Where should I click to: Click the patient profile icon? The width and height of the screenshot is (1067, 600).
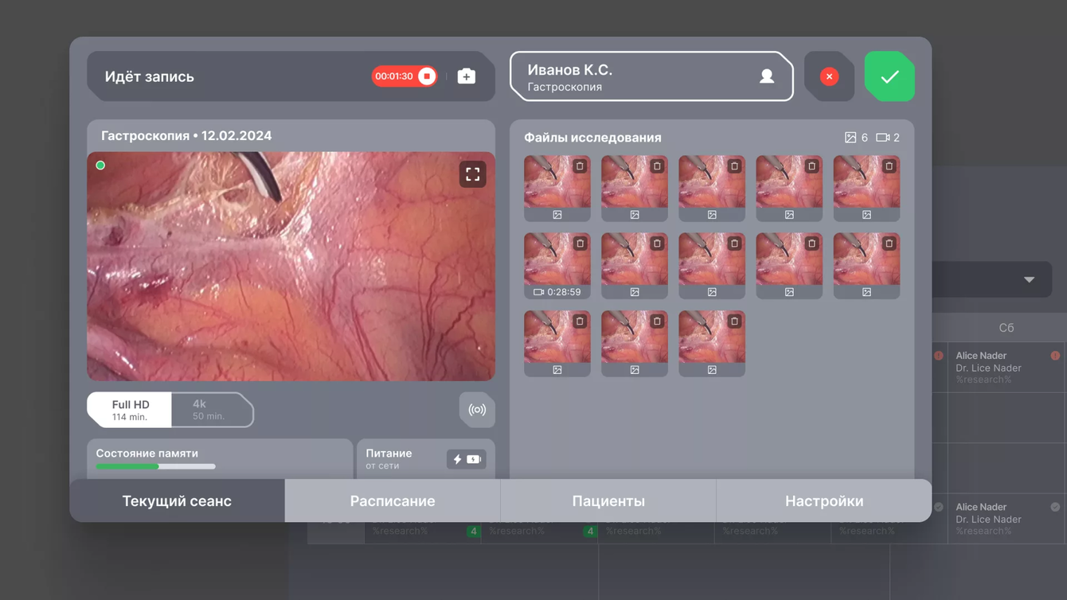coord(766,76)
